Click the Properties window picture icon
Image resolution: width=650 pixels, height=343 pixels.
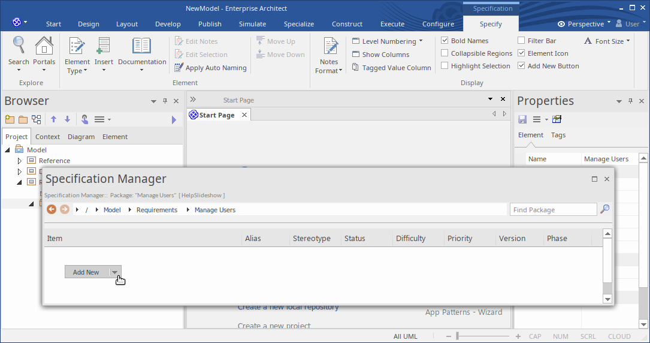(557, 119)
